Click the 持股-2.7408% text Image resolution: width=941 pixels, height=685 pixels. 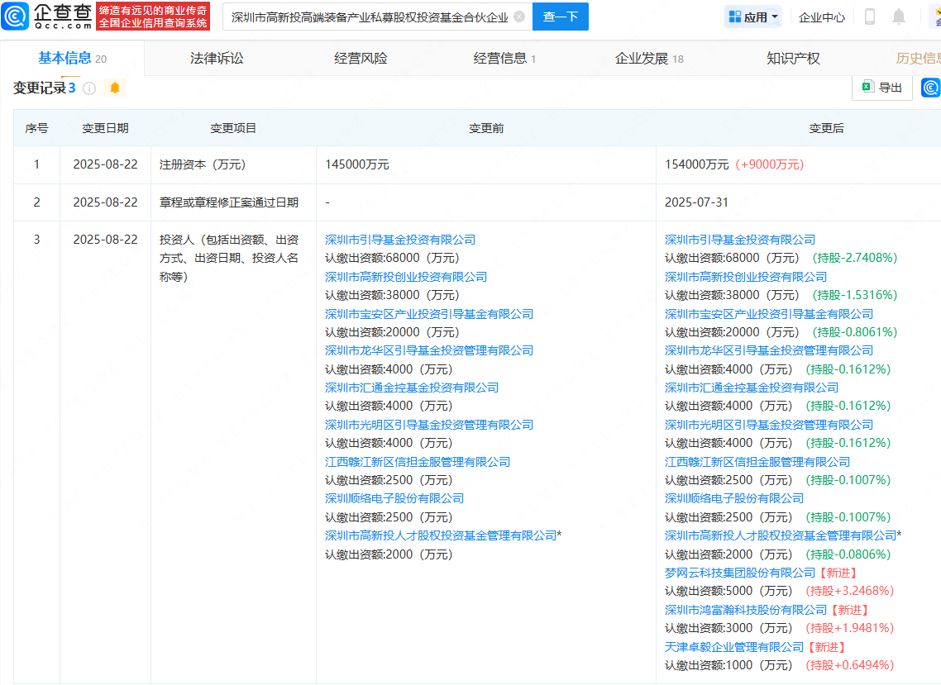tap(855, 258)
